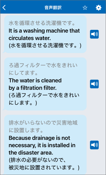This screenshot has width=106, height=175.
Task: Play audio for washing machine translation
Action: [x=94, y=34]
